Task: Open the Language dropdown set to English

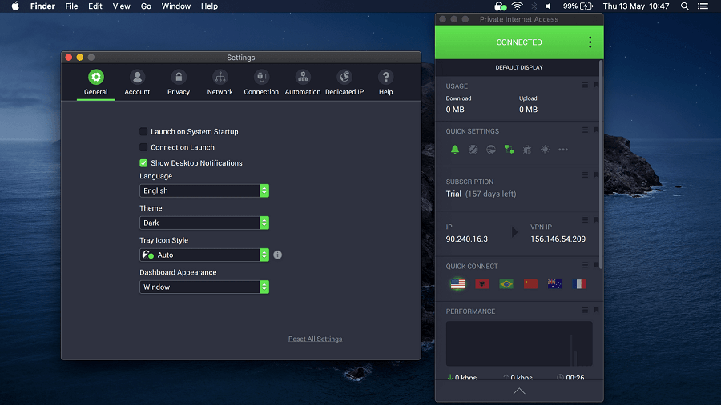Action: pyautogui.click(x=203, y=190)
